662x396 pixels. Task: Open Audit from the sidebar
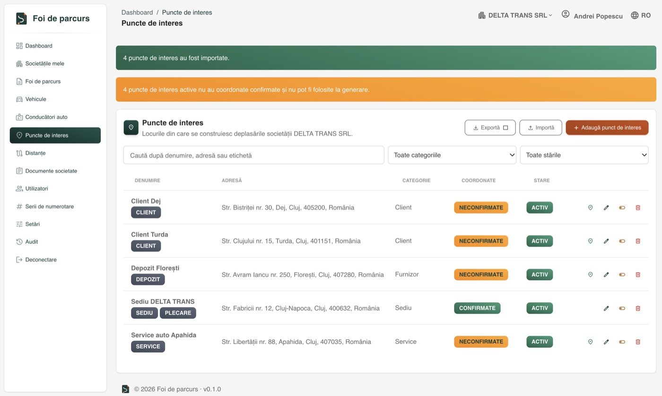(55, 242)
